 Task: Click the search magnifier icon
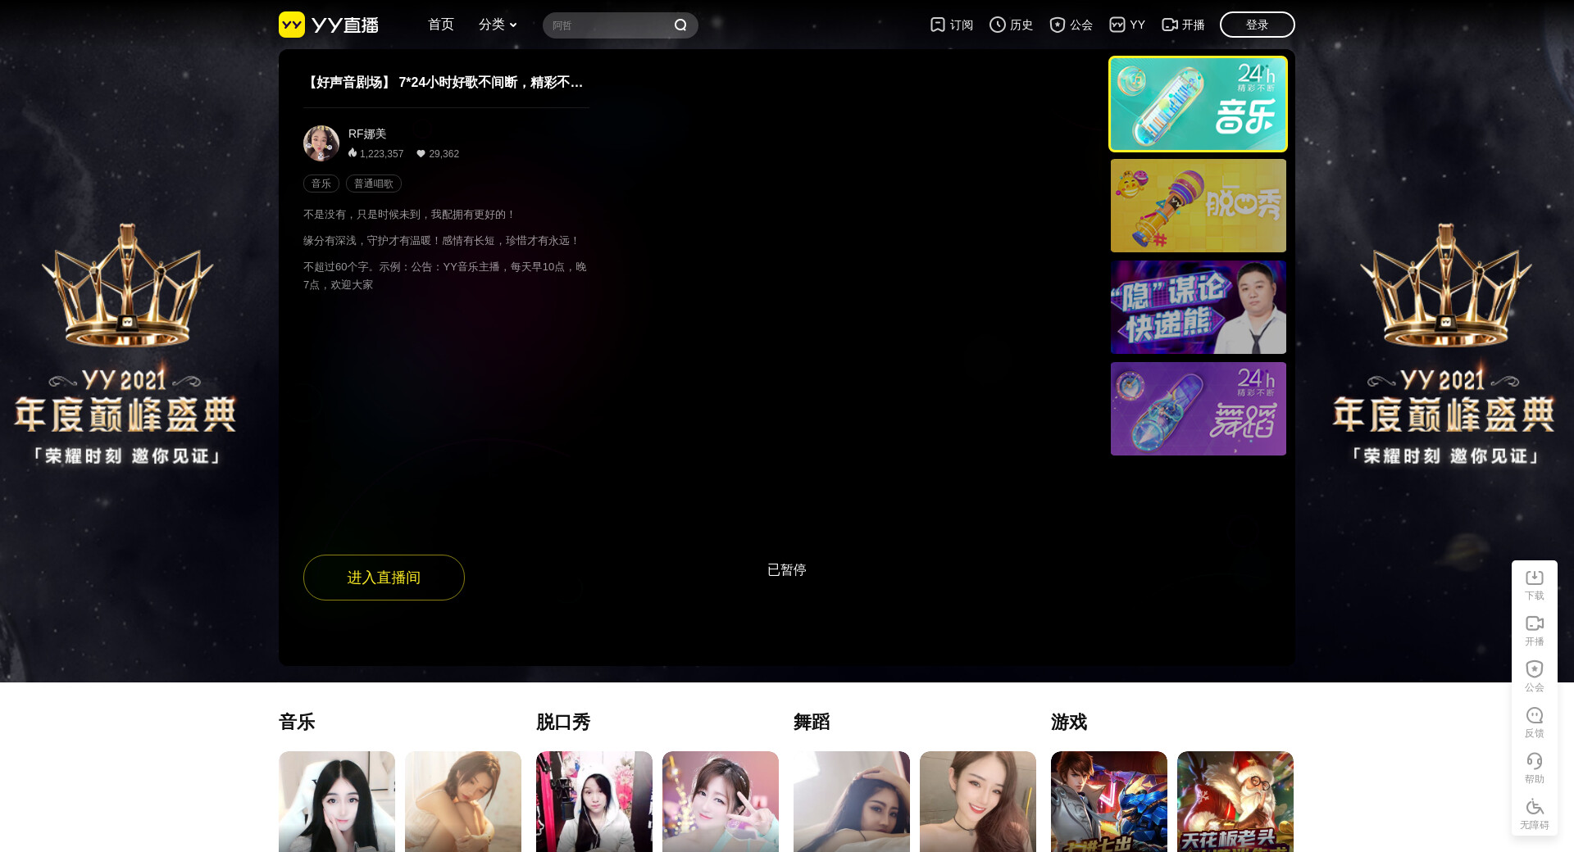[x=680, y=25]
